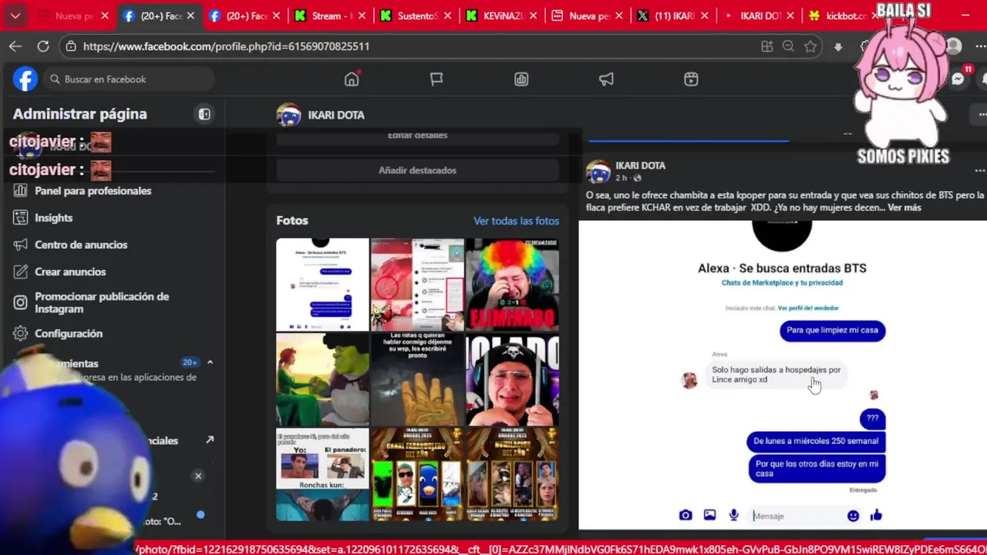Click the browser address bar URL
Viewport: 987px width, 555px height.
click(x=226, y=46)
